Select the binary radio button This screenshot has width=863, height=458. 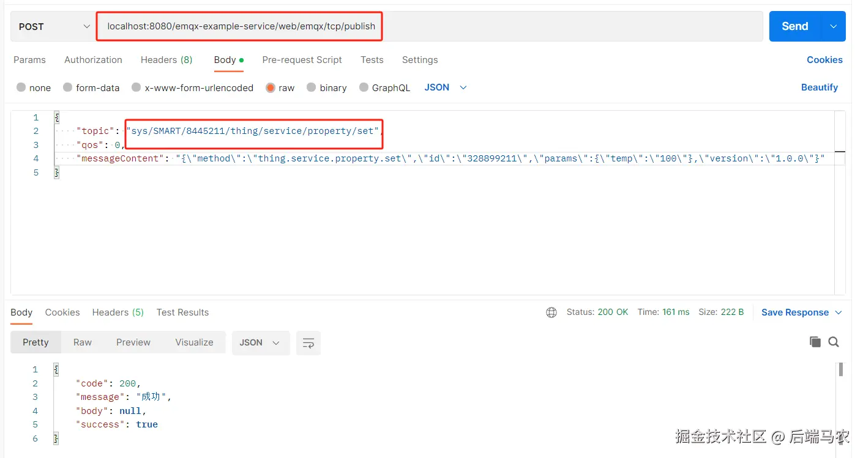click(x=312, y=87)
